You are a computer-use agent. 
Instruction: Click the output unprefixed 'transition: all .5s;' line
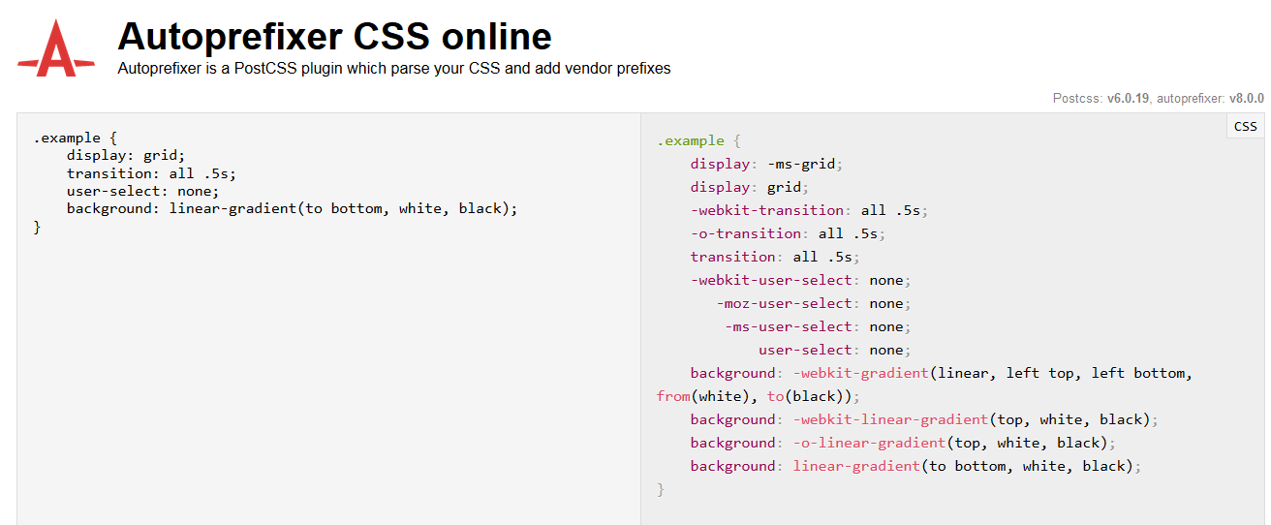(775, 257)
